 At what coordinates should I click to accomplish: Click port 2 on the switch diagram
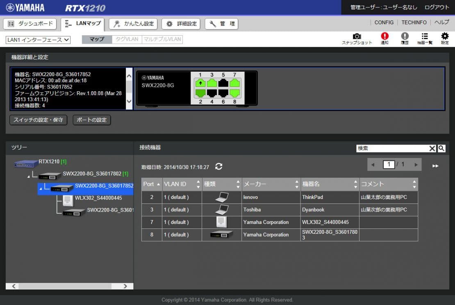(200, 93)
